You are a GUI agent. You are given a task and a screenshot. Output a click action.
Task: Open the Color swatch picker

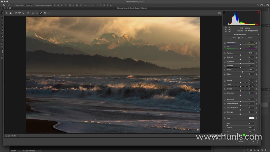pos(251,118)
